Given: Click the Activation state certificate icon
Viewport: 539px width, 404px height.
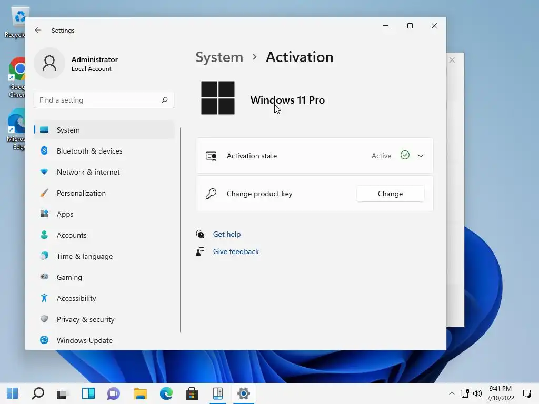Looking at the screenshot, I should (x=211, y=156).
